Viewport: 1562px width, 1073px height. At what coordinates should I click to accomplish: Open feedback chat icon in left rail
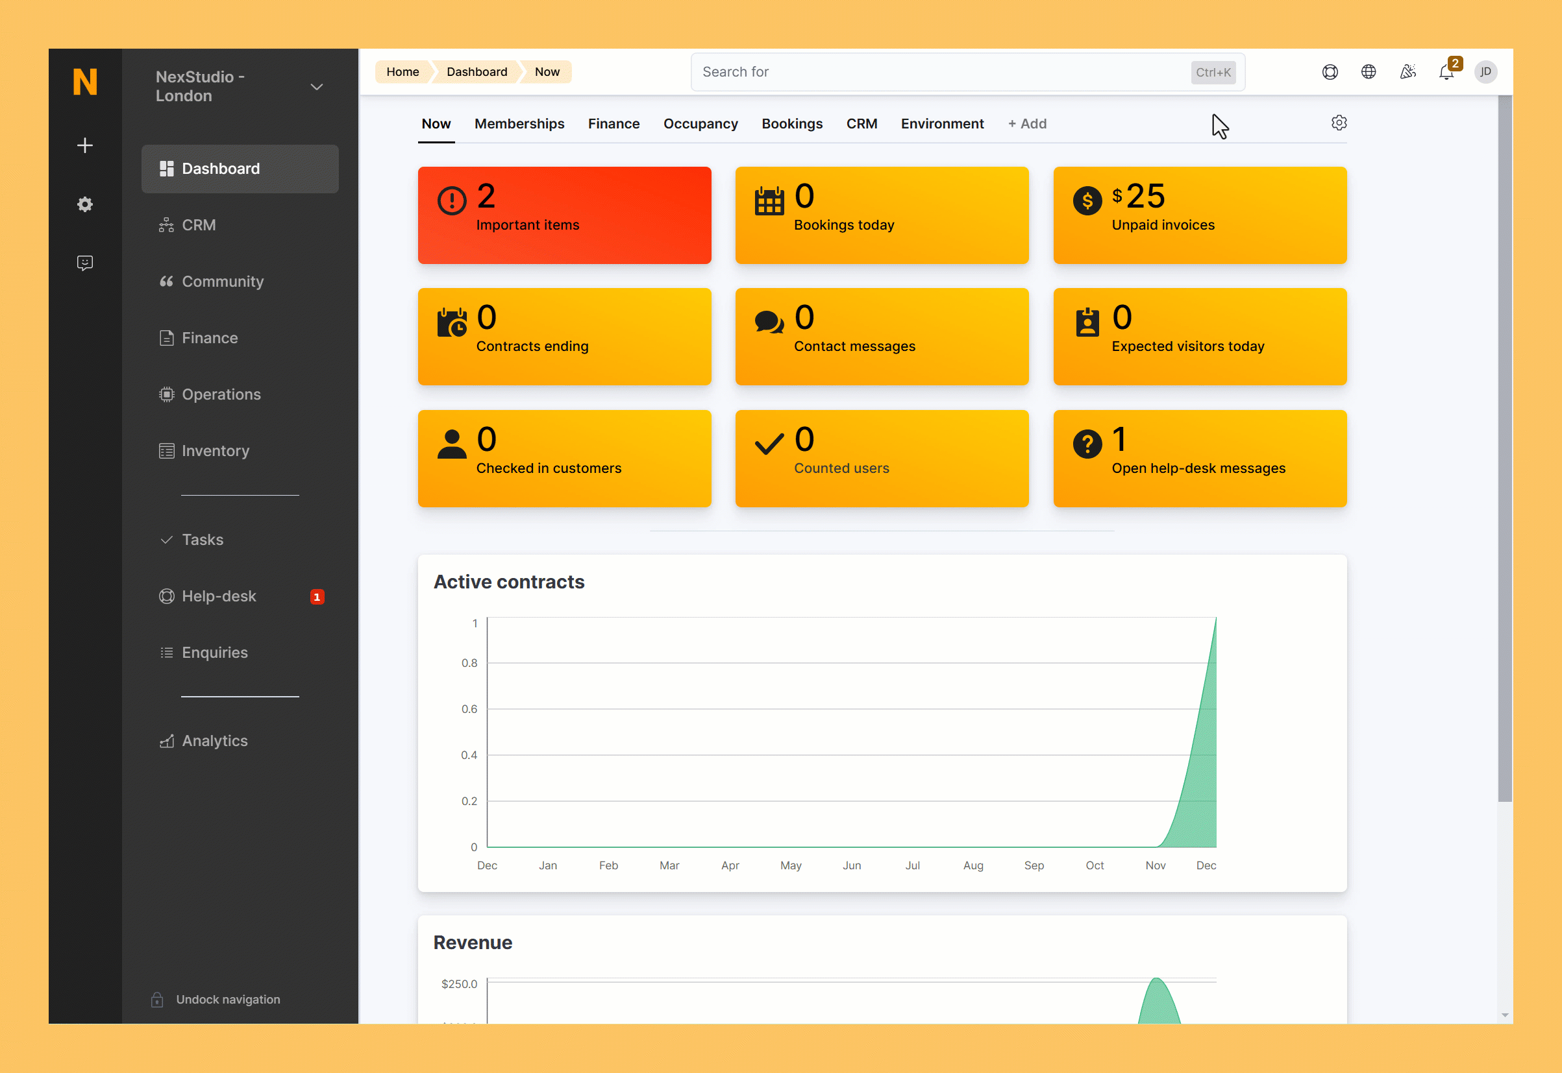point(85,263)
